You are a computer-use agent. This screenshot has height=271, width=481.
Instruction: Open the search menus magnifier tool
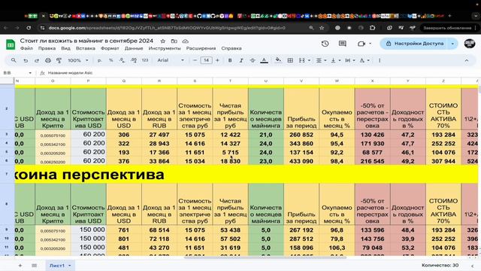(14, 60)
